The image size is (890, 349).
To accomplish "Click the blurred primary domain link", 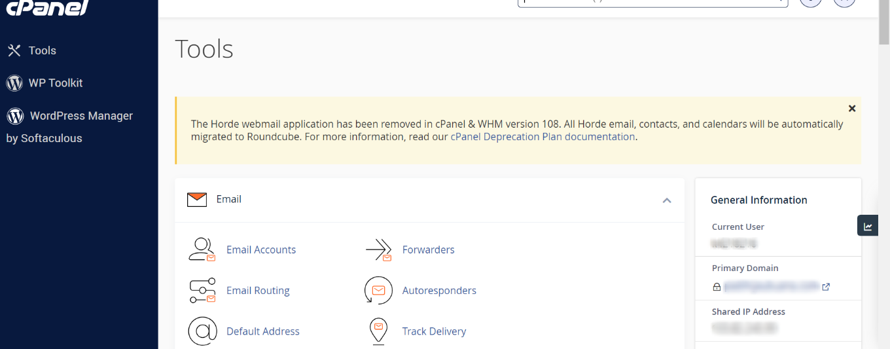I will 772,286.
